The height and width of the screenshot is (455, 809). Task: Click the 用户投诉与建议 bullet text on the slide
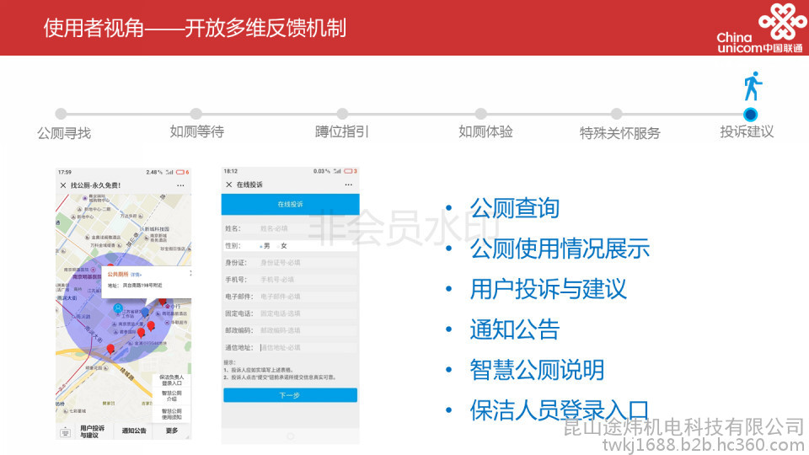(549, 289)
